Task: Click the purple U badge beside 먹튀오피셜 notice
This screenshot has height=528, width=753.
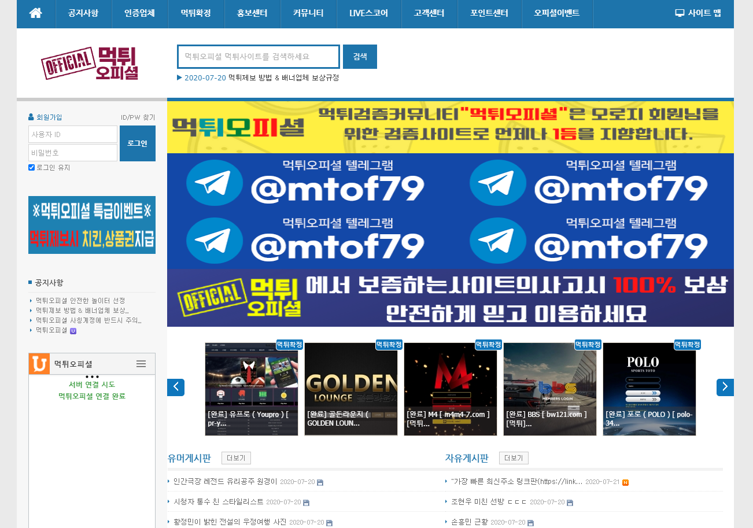Action: coord(73,331)
